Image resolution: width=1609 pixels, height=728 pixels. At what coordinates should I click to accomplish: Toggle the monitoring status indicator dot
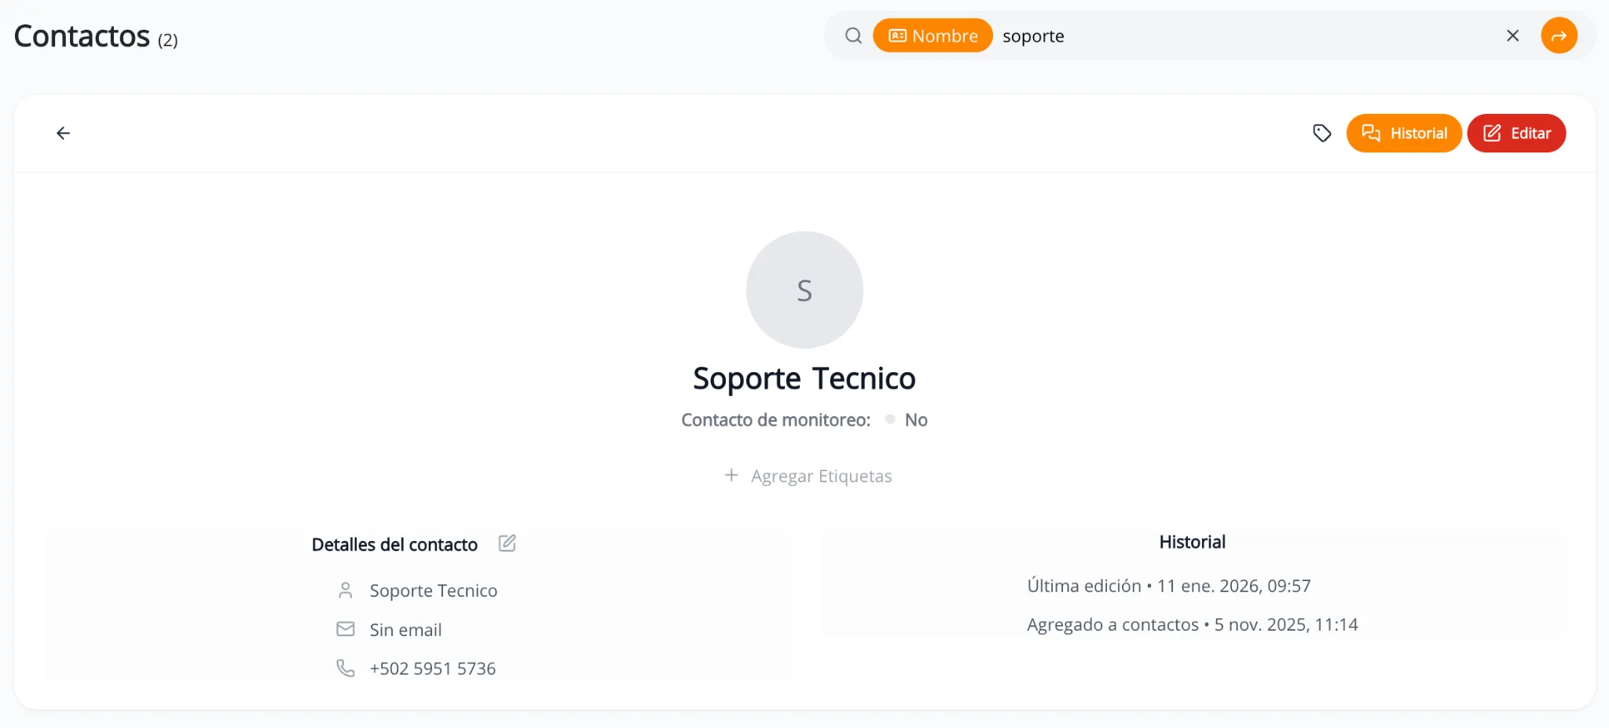pos(889,419)
